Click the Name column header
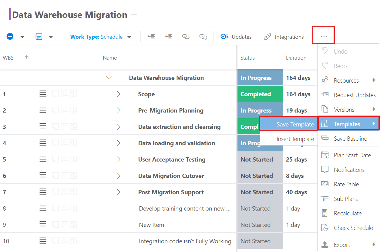This screenshot has height=252, width=380. tap(110, 58)
